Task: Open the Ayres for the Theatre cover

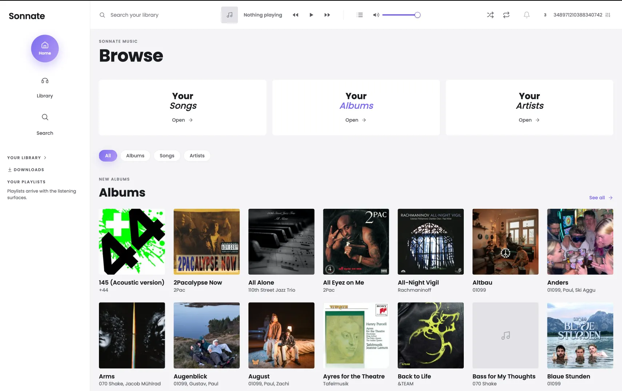Action: click(356, 335)
